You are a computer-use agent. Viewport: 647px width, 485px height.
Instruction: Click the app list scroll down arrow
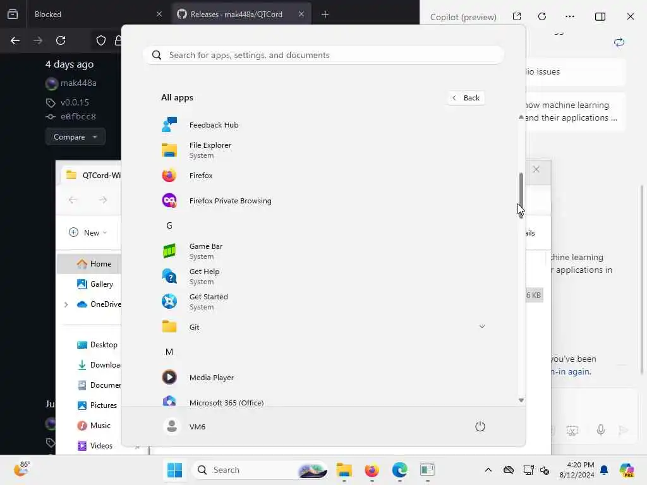[521, 400]
